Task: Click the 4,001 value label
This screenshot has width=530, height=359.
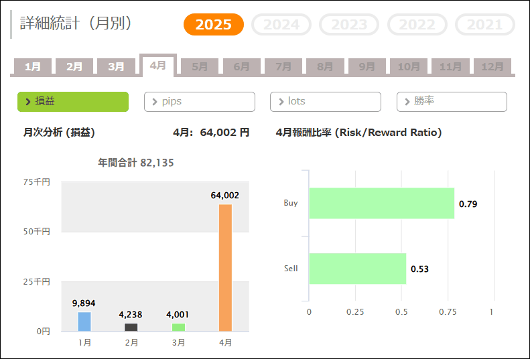Action: [x=178, y=315]
